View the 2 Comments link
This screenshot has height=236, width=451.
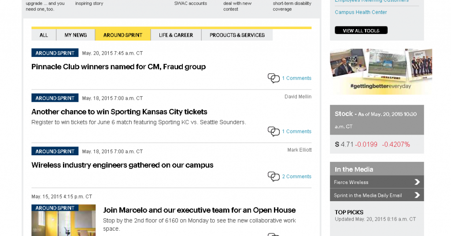click(296, 176)
